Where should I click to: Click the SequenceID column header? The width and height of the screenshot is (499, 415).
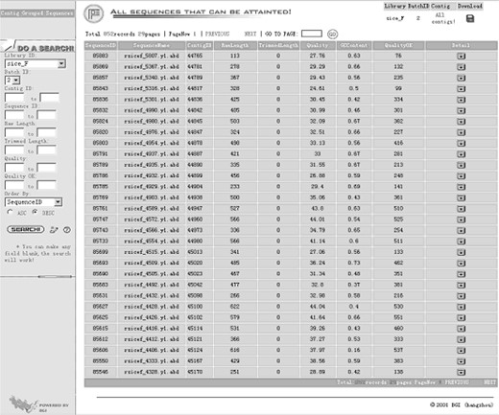tap(101, 45)
